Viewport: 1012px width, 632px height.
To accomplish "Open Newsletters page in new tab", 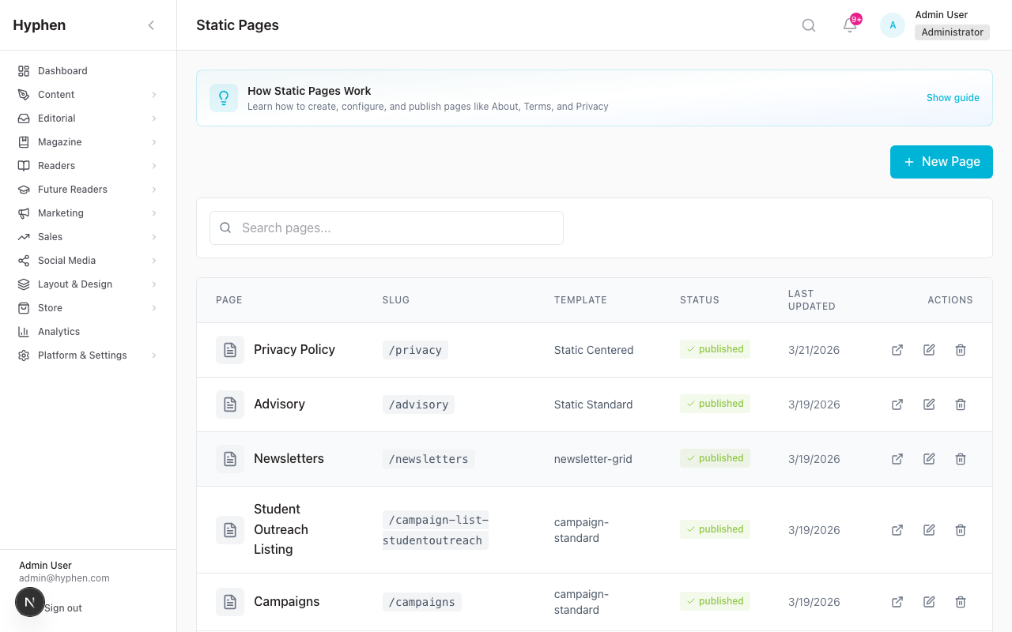I will pos(897,459).
